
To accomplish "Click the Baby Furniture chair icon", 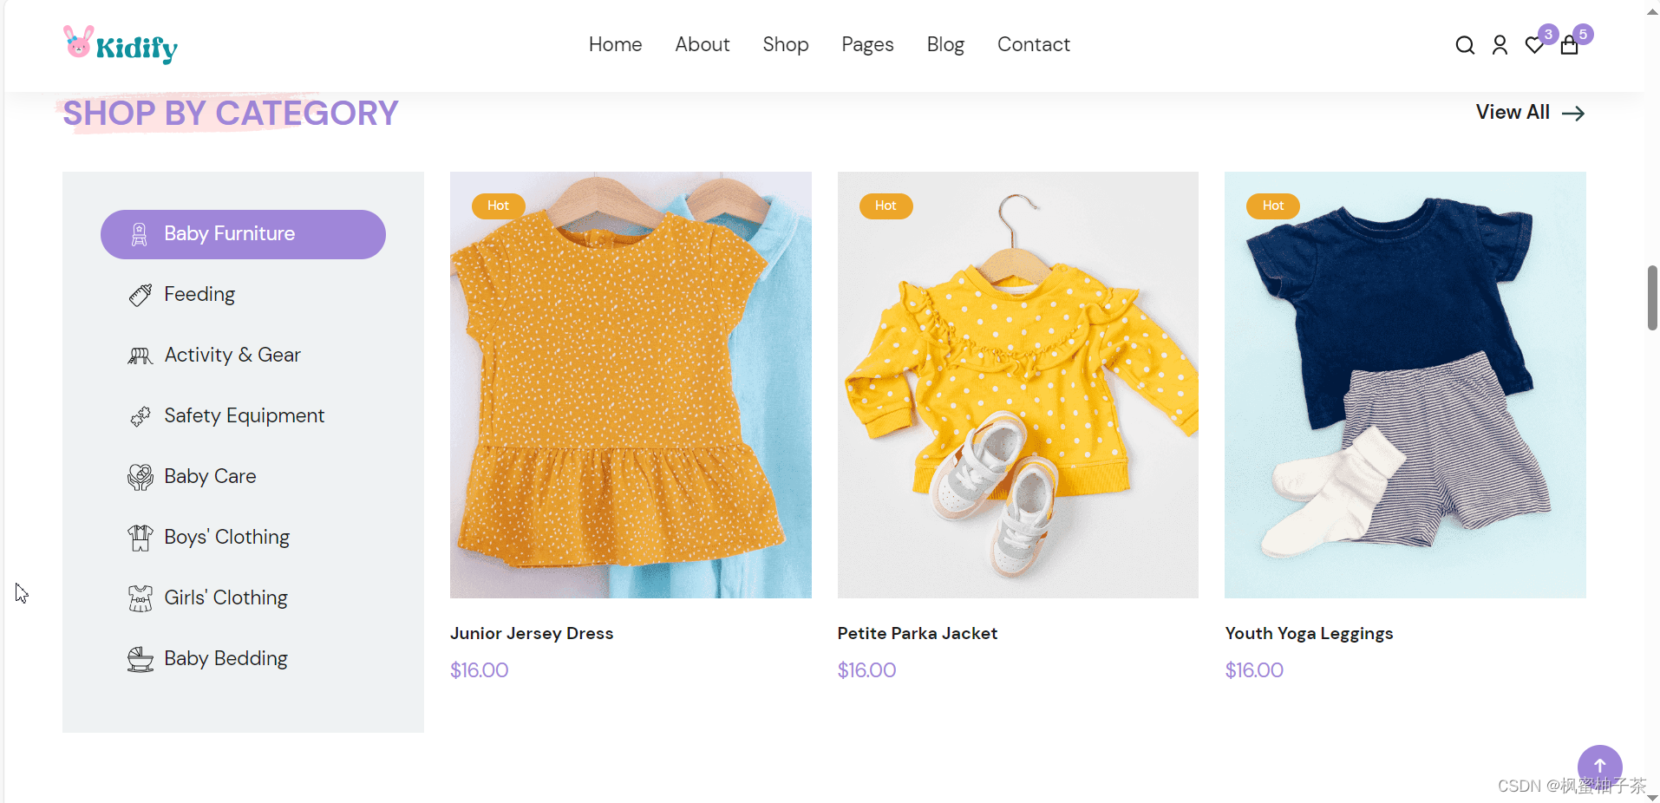I will (x=139, y=234).
